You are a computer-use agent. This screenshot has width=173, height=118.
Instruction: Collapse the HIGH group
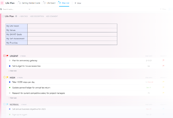tap(4, 77)
